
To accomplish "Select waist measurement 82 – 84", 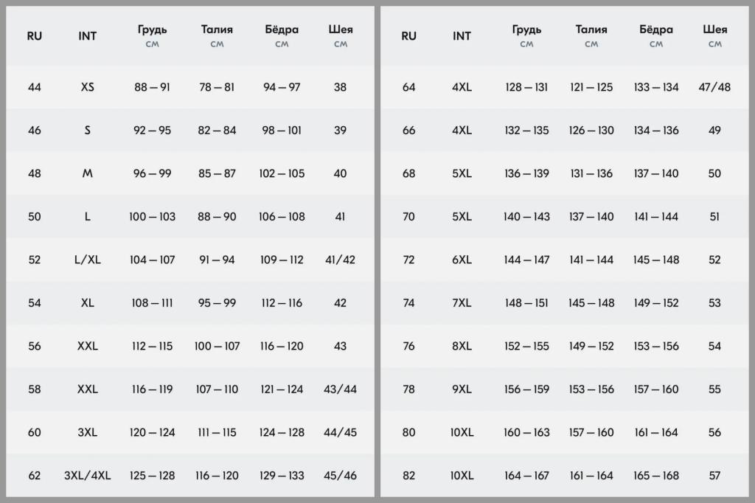I will click(x=217, y=131).
